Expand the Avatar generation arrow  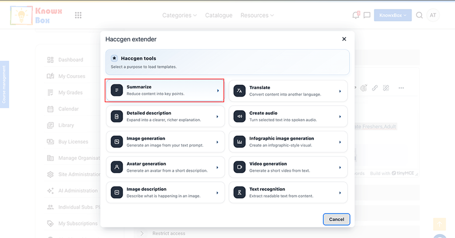[x=217, y=167]
